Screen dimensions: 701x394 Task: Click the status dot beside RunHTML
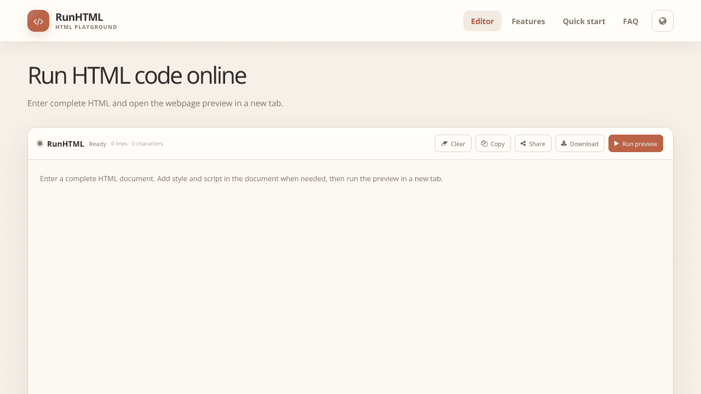click(40, 143)
